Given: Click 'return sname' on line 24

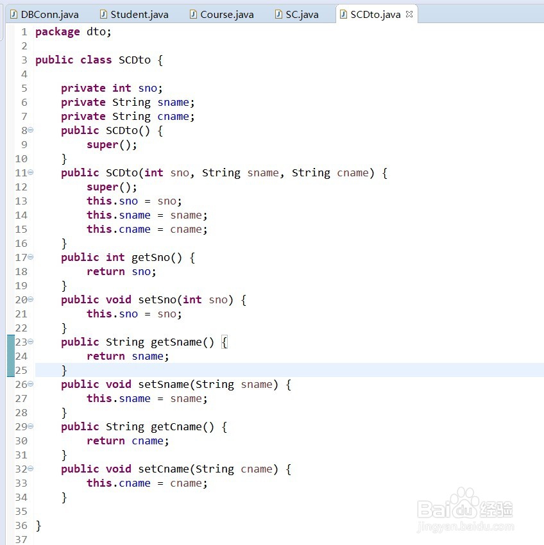Looking at the screenshot, I should [125, 356].
